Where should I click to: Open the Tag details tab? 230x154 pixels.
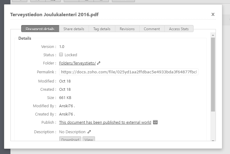(x=102, y=29)
